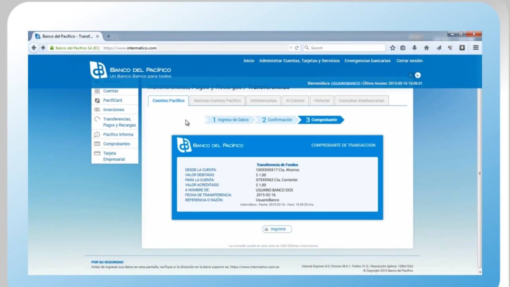Select the Al Exterior tab
Image resolution: width=510 pixels, height=287 pixels.
(x=295, y=100)
